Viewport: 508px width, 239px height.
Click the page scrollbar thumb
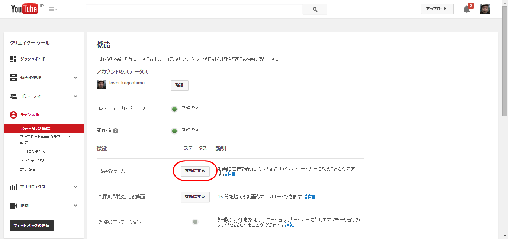[505, 61]
